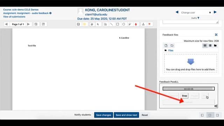Click the 'Feedback PoodLL' label
The image size is (224, 126).
(169, 82)
